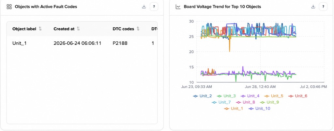Open help for Objects with Active Fault Codes
Viewport: 334px width, 131px height.
tap(154, 7)
